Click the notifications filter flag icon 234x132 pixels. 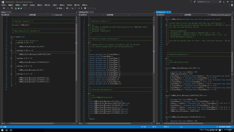point(191,2)
